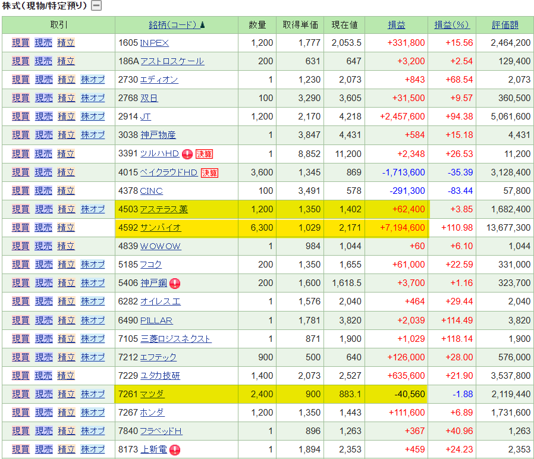Click 現売 in the サンバイオ row
Screen dimensions: 534x459
pyautogui.click(x=43, y=228)
